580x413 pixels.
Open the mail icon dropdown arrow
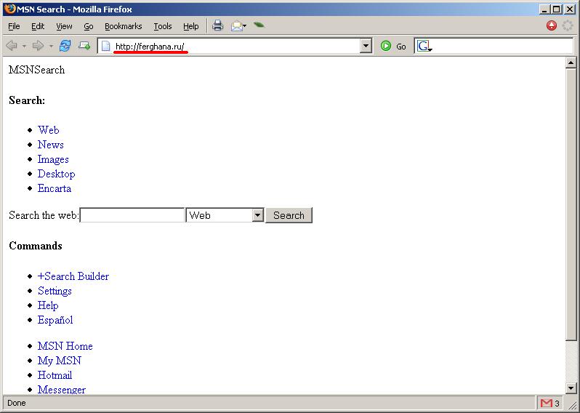point(245,26)
